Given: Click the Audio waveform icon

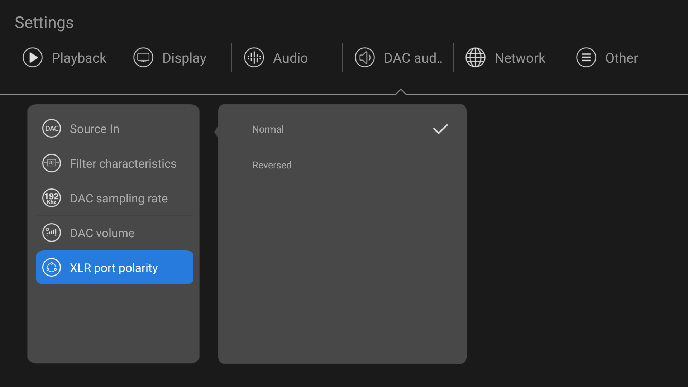Looking at the screenshot, I should click(x=254, y=58).
